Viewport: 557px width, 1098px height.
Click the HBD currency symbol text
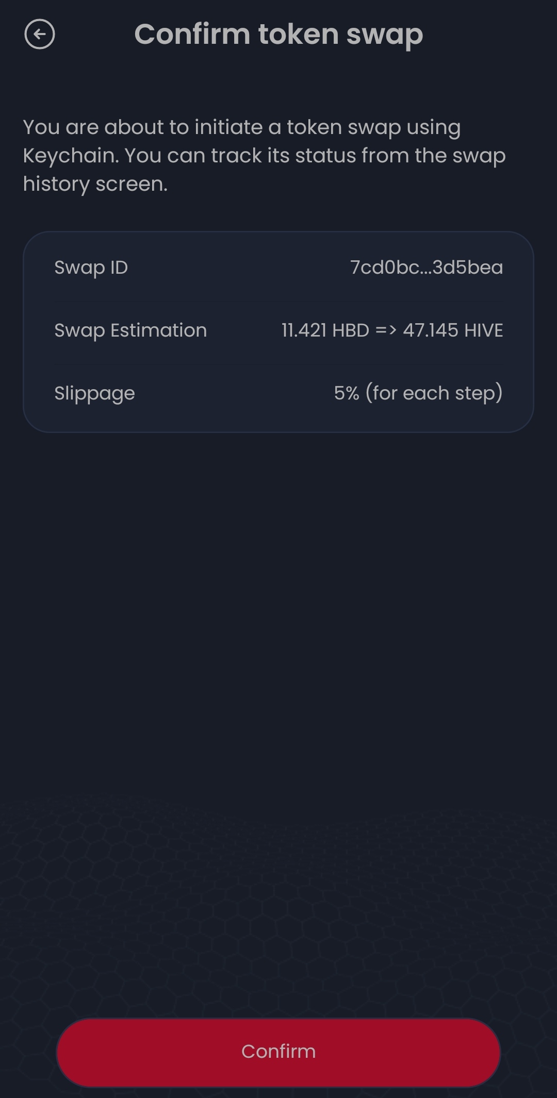351,330
